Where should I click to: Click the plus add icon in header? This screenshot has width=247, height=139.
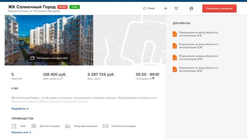(166, 8)
